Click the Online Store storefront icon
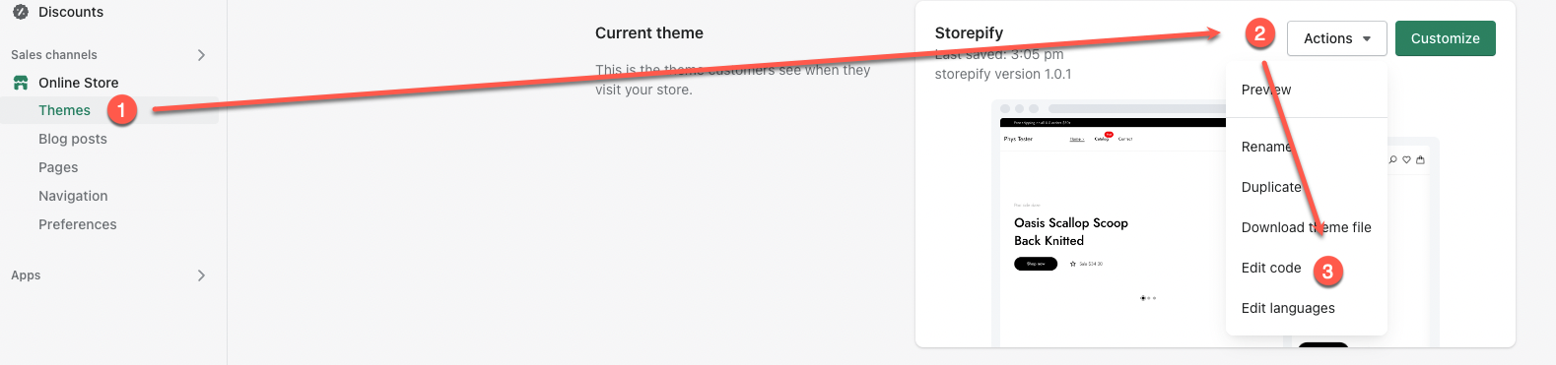Viewport: 1556px width, 365px height. pyautogui.click(x=20, y=83)
